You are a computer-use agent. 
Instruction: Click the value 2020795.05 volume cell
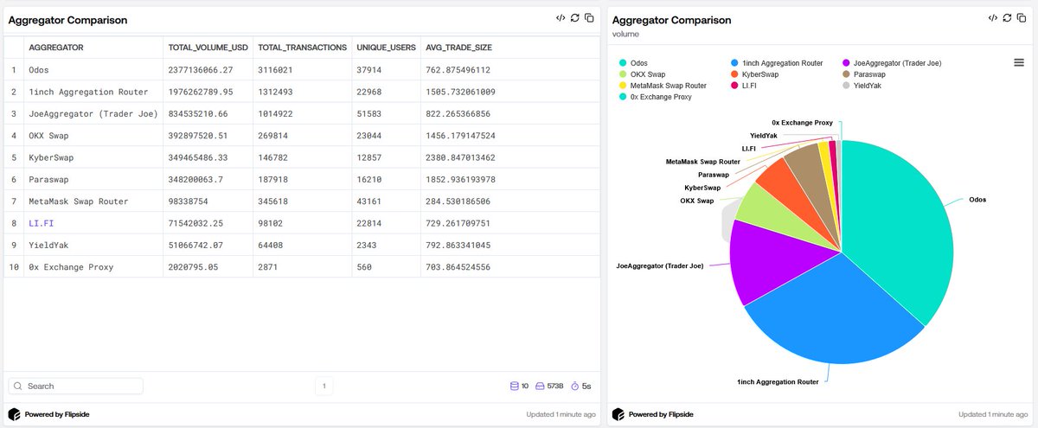pos(193,267)
